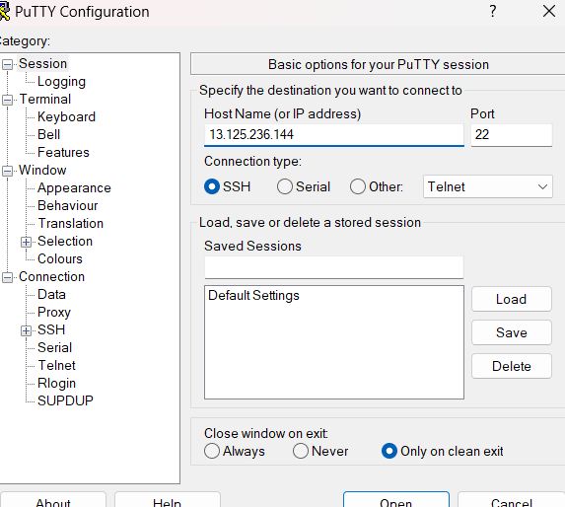The width and height of the screenshot is (565, 507).
Task: Collapse the Terminal tree node
Action: [x=7, y=100]
